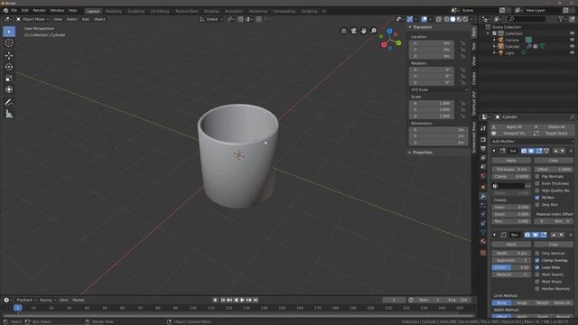This screenshot has width=578, height=325.
Task: Toggle X-ray mode in viewport header
Action: (438, 19)
